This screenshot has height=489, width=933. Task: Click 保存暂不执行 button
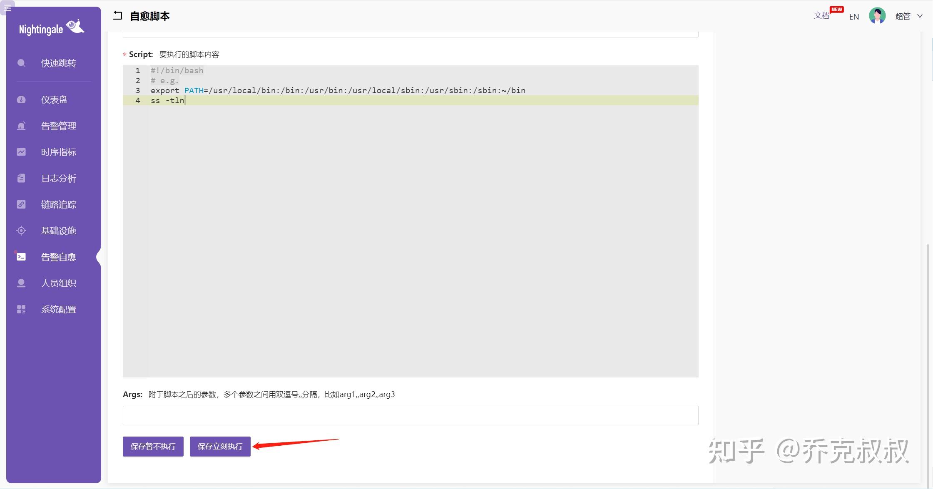(153, 447)
